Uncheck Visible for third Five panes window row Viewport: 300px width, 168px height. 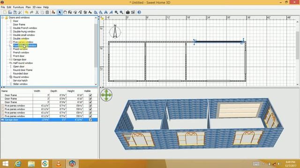[90, 113]
